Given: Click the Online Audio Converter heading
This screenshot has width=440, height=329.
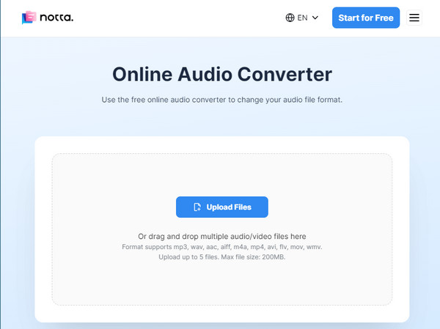Looking at the screenshot, I should click(221, 74).
